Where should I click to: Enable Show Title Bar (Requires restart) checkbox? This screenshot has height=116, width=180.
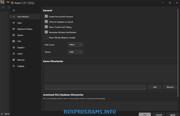point(46,37)
